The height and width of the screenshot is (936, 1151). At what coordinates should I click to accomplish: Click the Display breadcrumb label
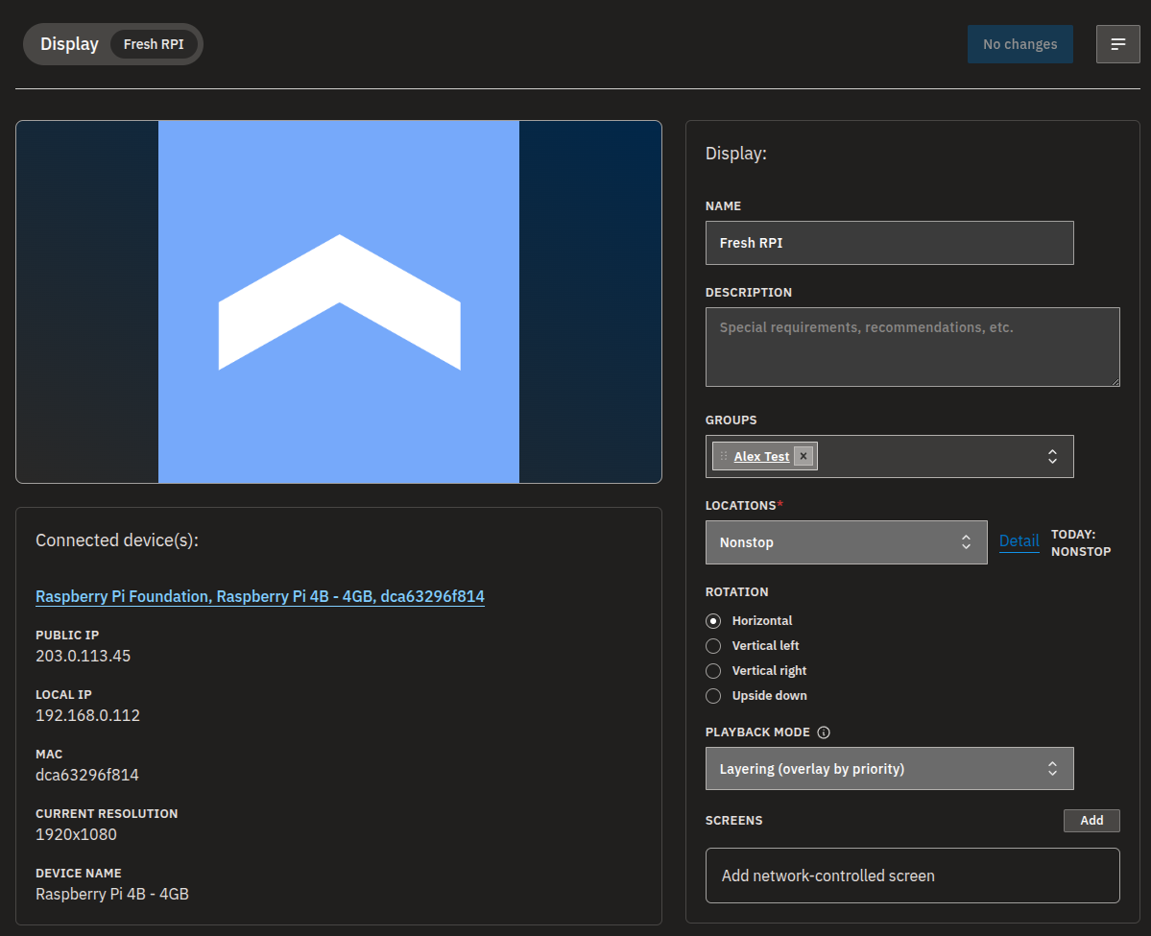[69, 44]
